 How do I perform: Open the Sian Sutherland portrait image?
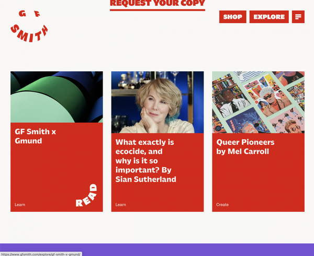pos(158,102)
